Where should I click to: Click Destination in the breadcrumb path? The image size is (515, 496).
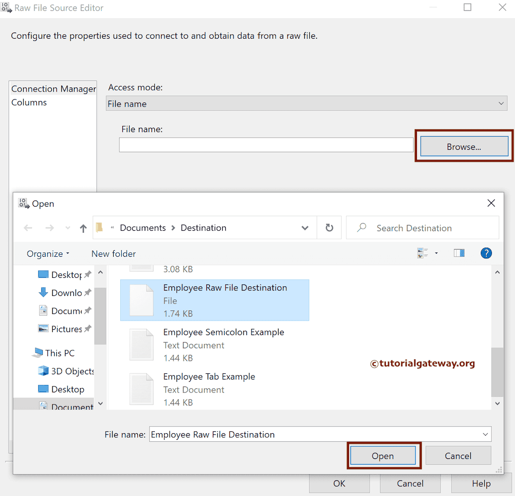[203, 228]
